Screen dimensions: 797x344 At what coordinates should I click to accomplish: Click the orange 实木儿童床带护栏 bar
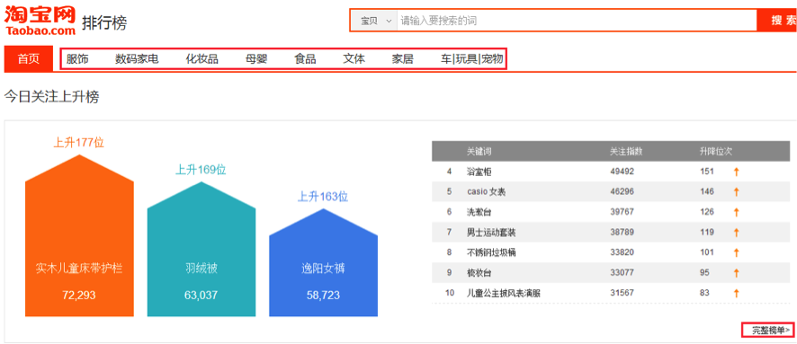tap(79, 236)
